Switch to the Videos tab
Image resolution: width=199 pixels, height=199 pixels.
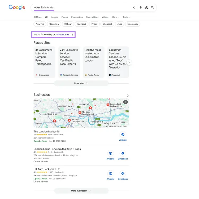pos(105,17)
